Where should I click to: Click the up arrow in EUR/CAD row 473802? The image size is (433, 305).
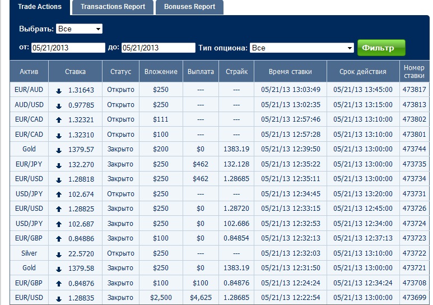point(59,120)
